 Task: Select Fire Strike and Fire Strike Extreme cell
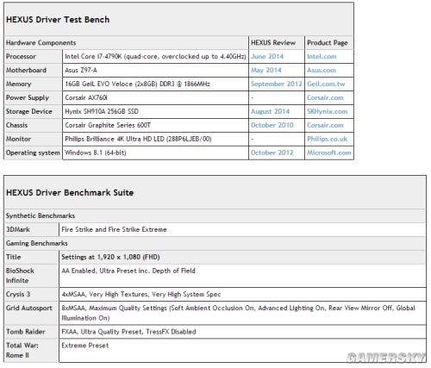[x=242, y=229]
